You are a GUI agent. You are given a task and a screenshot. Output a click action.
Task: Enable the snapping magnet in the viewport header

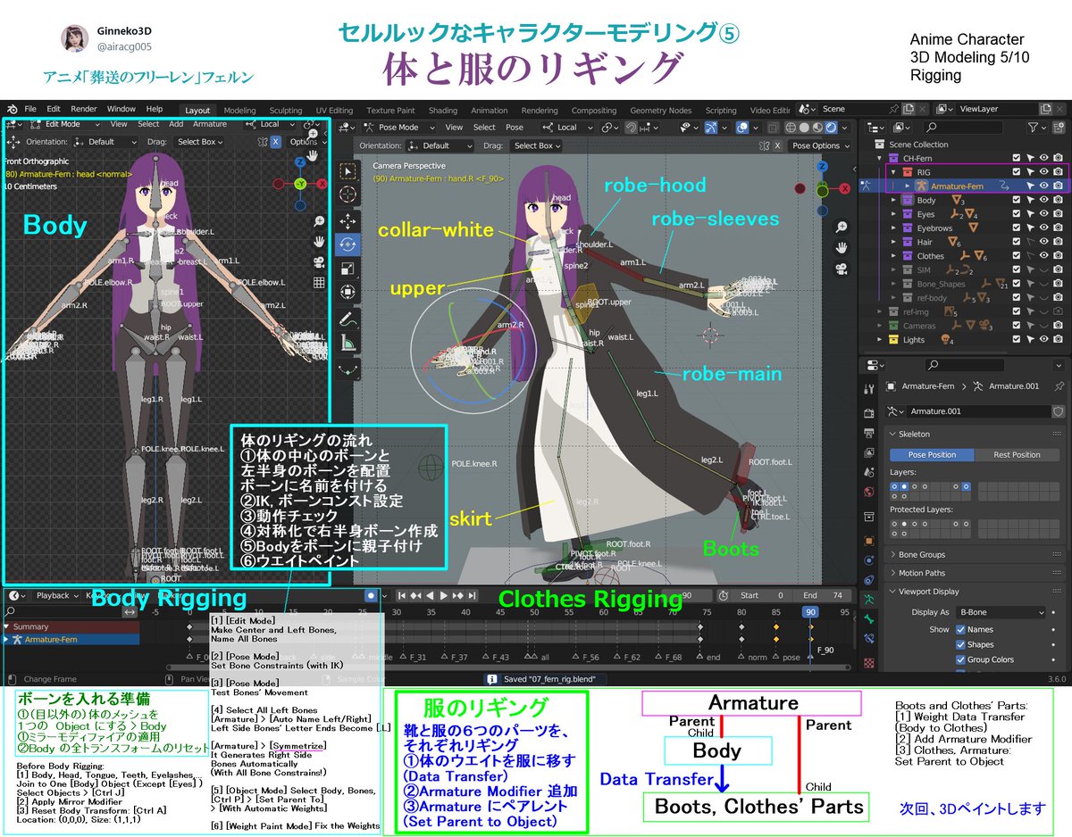pos(632,128)
